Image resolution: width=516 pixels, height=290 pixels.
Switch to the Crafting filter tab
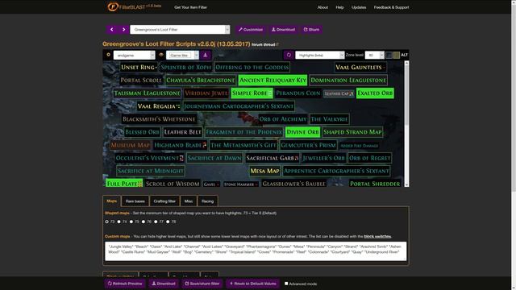(x=164, y=201)
